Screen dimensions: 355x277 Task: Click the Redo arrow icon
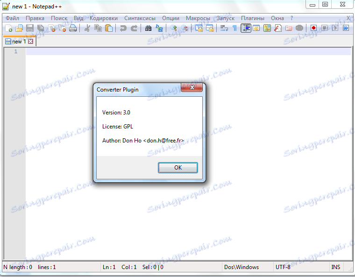pyautogui.click(x=134, y=28)
